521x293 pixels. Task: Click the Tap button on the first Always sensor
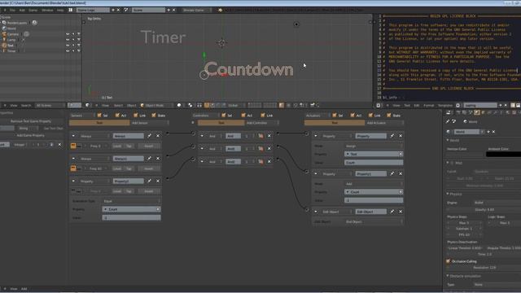[129, 146]
